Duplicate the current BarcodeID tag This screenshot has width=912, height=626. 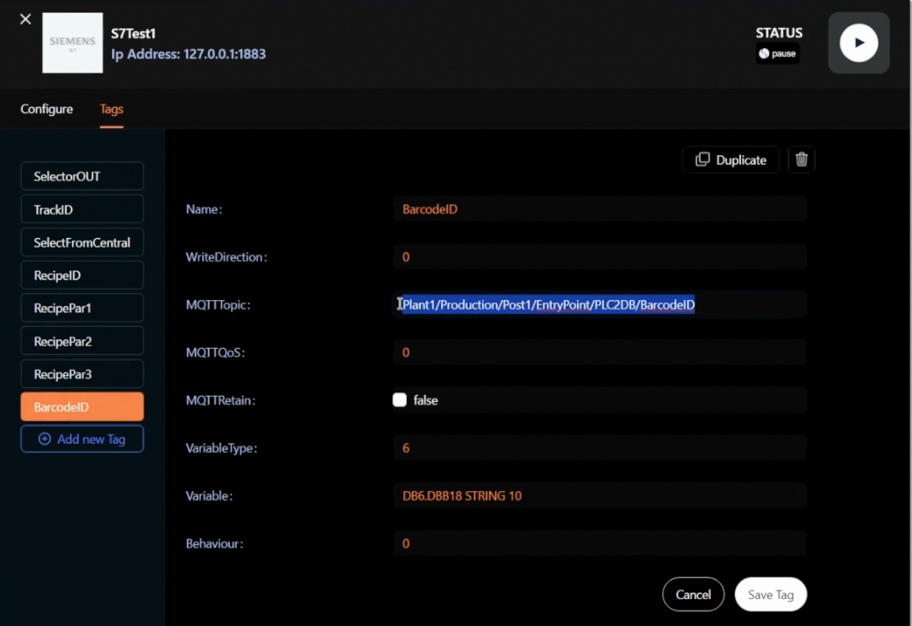click(x=731, y=160)
